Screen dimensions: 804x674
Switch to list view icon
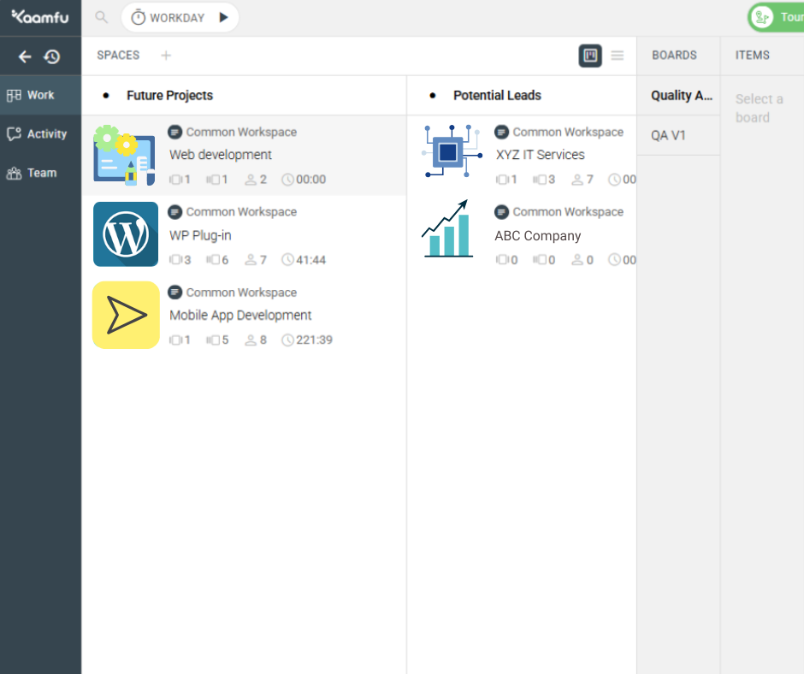click(618, 56)
